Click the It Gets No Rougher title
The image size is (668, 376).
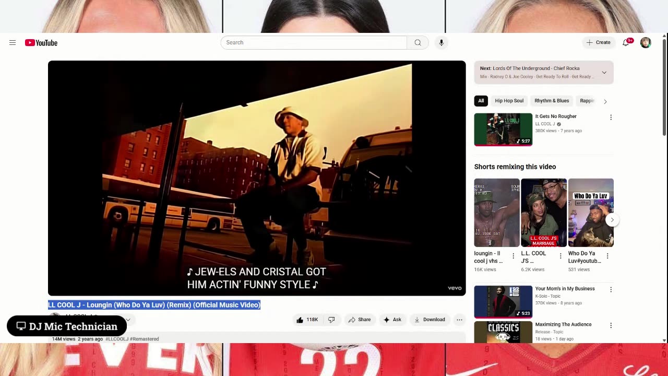click(x=556, y=116)
